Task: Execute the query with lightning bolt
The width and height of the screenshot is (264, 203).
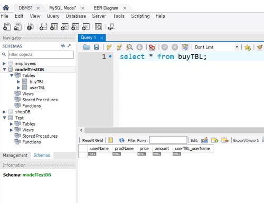Action: click(109, 47)
